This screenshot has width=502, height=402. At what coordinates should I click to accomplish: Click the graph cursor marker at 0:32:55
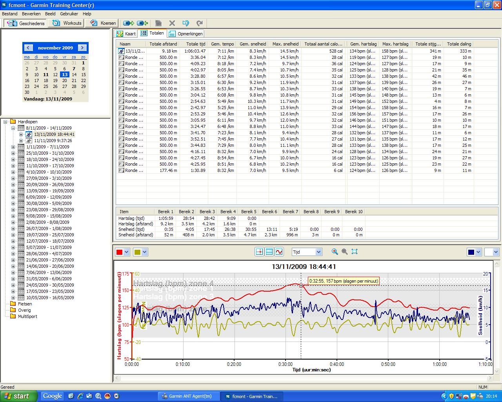(x=301, y=286)
